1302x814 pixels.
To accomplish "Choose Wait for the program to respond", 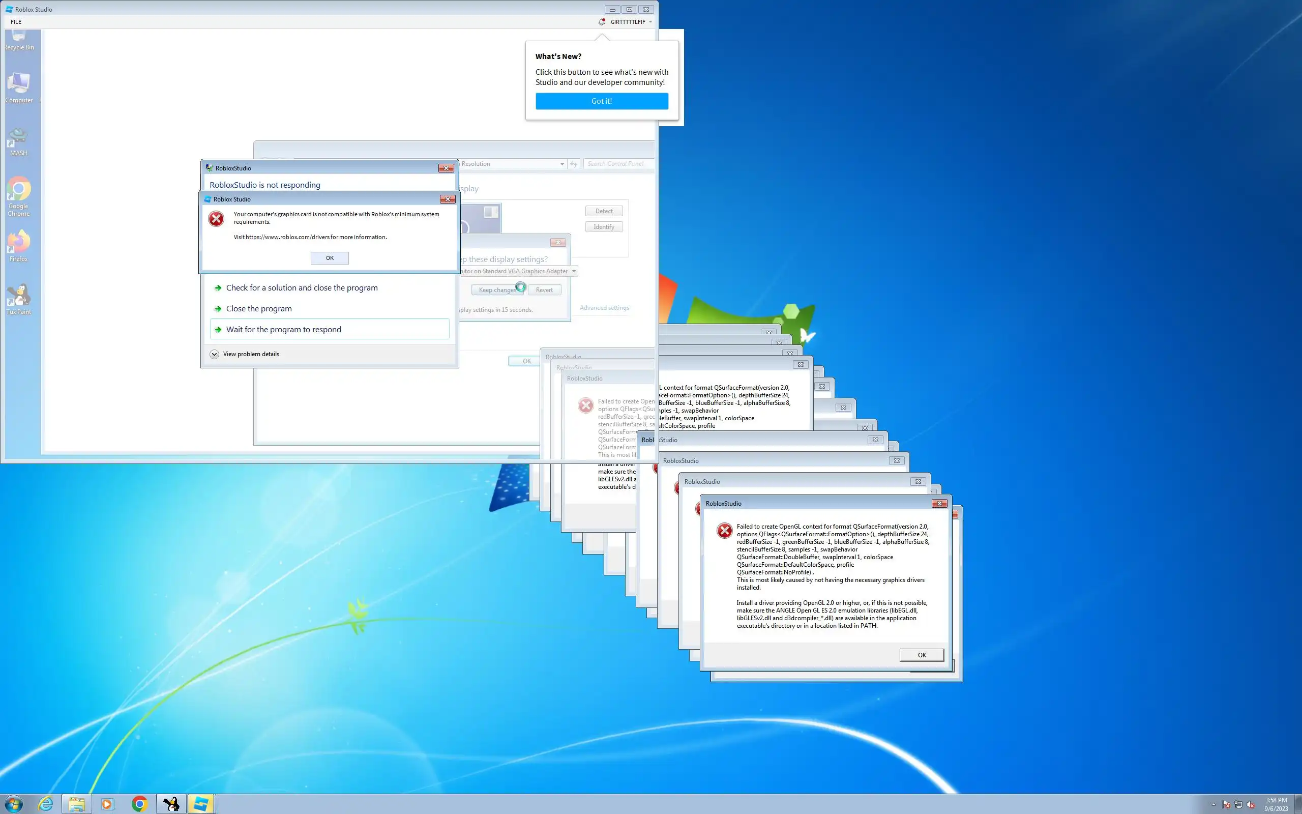I will click(x=283, y=330).
